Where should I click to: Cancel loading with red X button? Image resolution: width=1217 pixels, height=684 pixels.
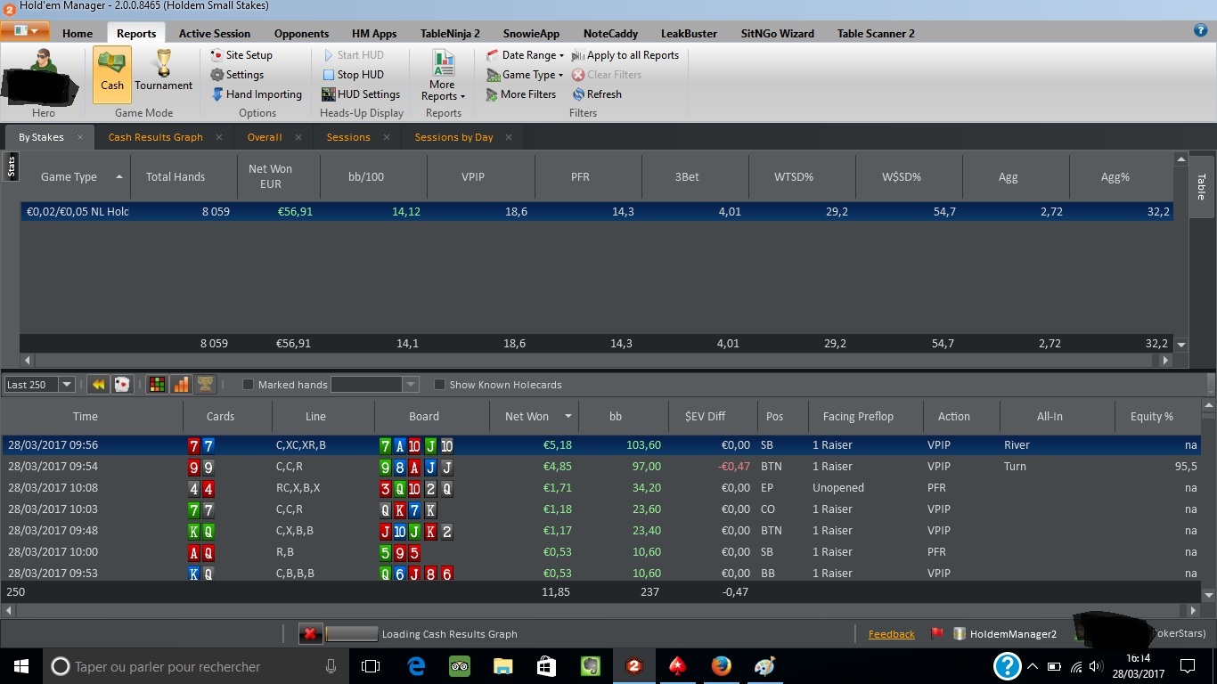click(x=309, y=634)
